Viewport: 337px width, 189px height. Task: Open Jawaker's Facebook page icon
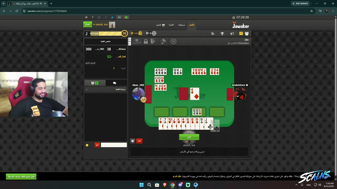click(x=106, y=17)
